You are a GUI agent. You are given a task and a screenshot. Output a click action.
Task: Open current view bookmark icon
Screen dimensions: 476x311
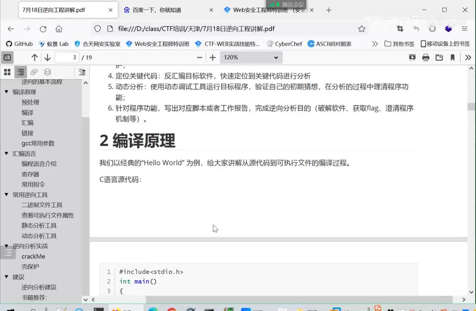click(x=452, y=57)
